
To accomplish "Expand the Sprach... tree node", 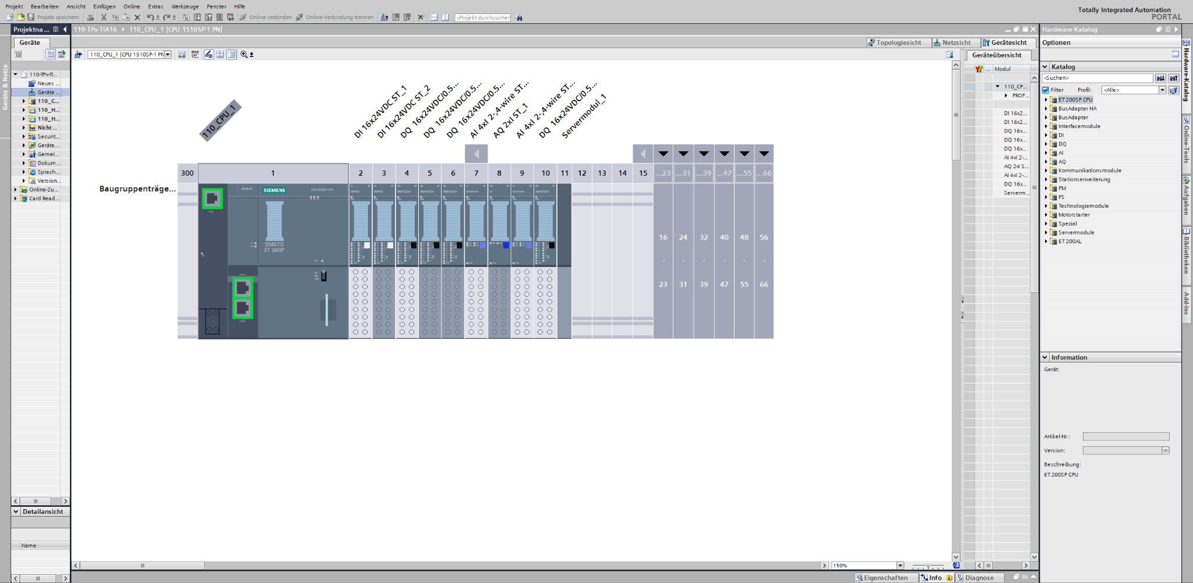I will tap(24, 172).
